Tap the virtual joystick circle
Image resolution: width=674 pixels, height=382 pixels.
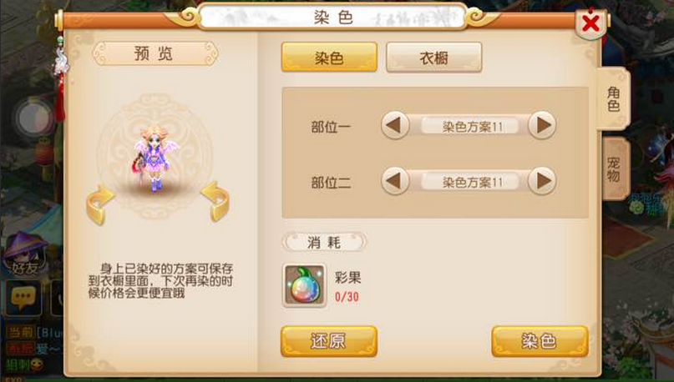click(x=33, y=118)
